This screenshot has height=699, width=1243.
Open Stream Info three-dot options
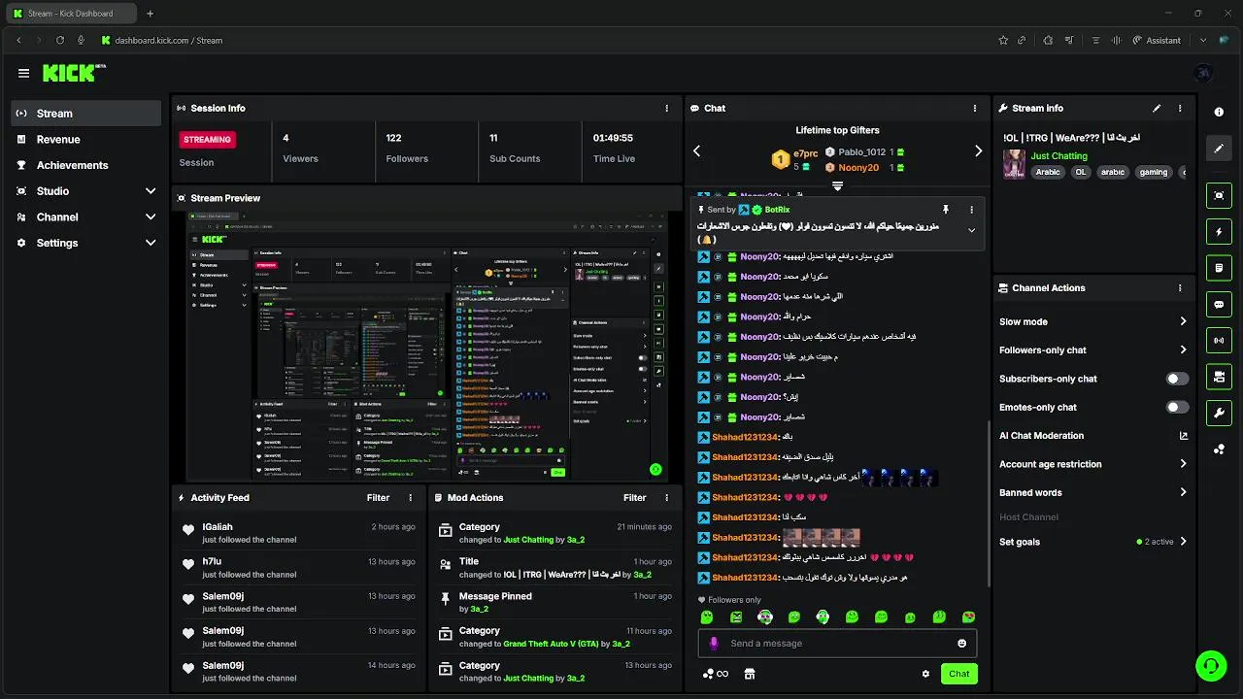[x=1180, y=109]
